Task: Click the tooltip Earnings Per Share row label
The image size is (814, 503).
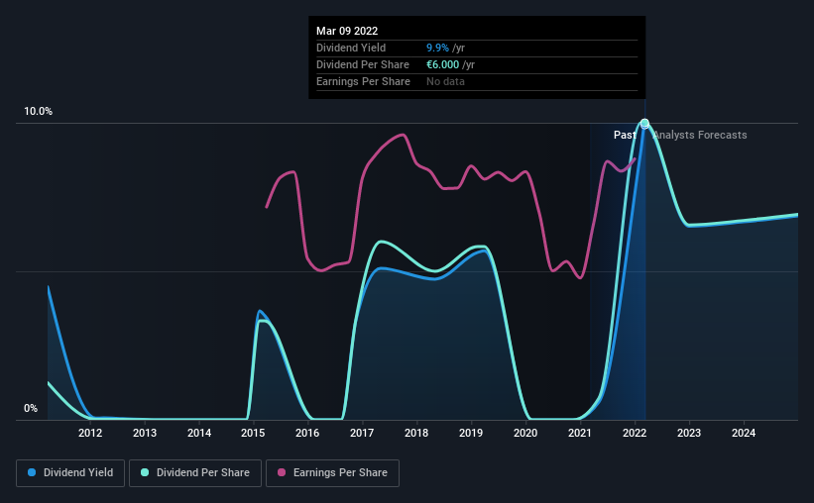Action: (x=364, y=81)
